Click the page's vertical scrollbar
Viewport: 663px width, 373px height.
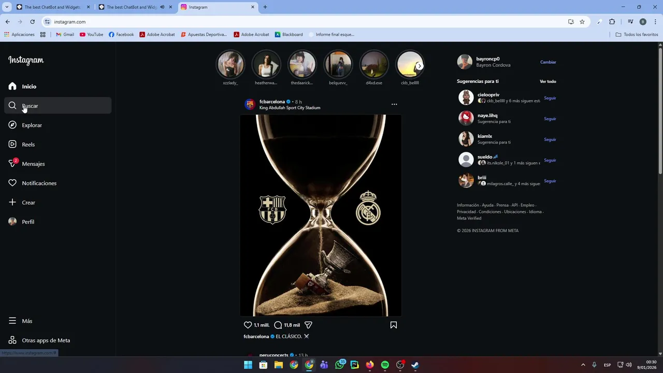[x=660, y=111]
